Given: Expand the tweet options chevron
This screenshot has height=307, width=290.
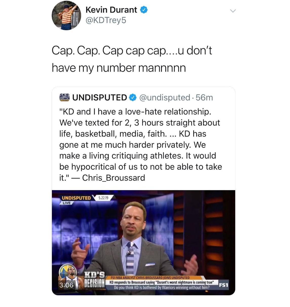Looking at the screenshot, I should pyautogui.click(x=233, y=11).
